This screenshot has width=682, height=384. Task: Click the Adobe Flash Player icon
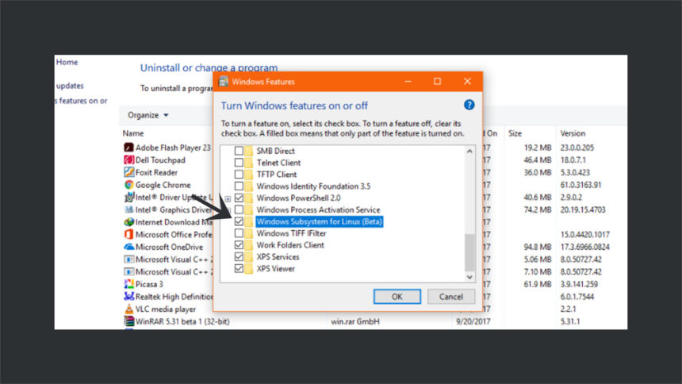(128, 148)
